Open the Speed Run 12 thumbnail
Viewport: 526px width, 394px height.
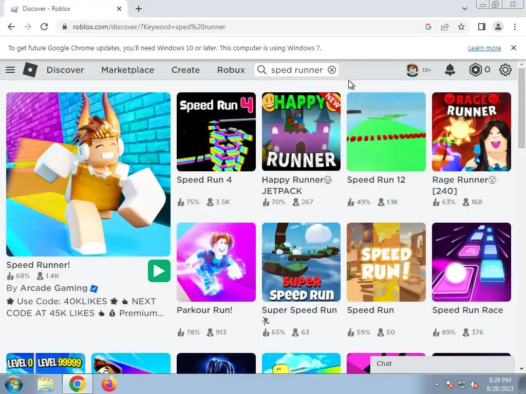pos(386,132)
